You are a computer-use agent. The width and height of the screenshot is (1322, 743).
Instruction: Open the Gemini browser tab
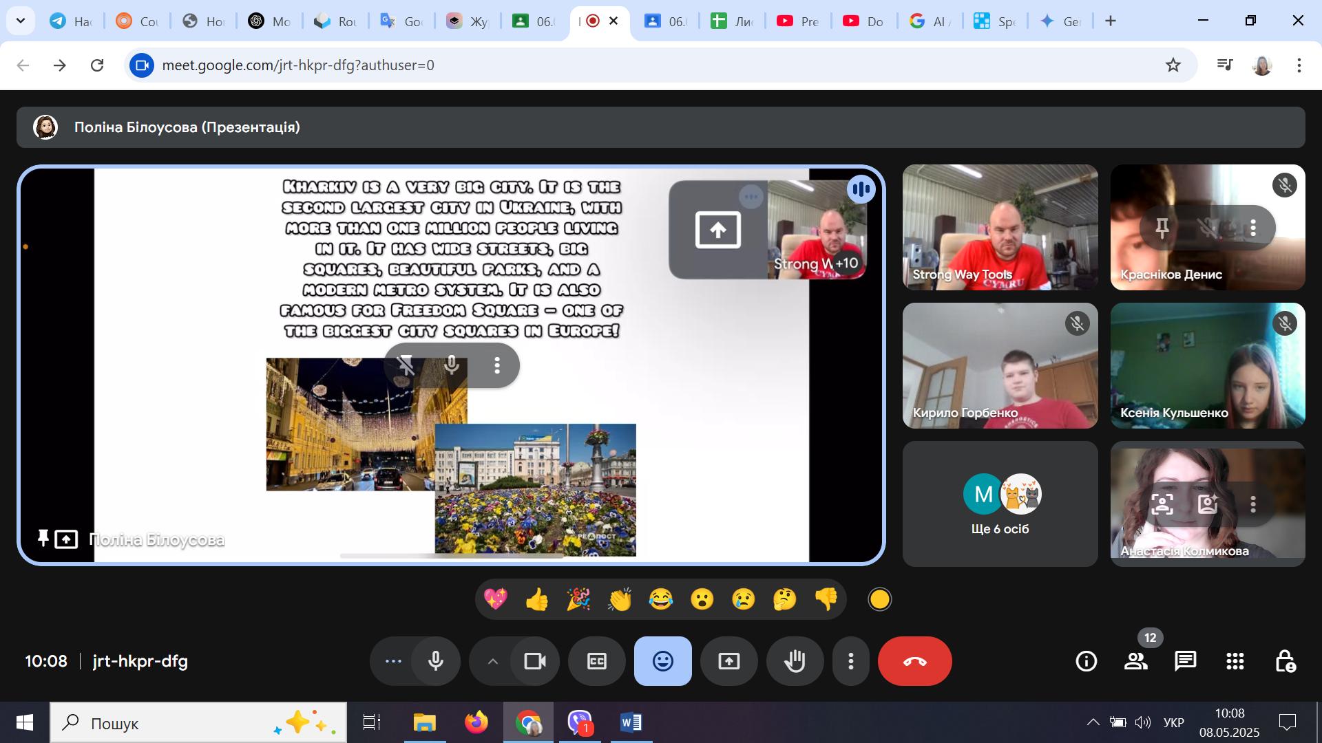(x=1060, y=21)
